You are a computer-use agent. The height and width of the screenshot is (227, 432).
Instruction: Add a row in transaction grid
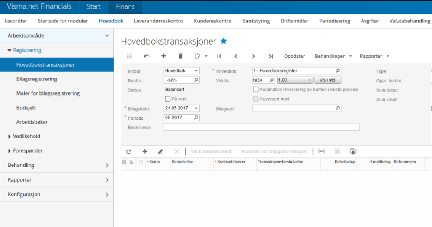145,151
